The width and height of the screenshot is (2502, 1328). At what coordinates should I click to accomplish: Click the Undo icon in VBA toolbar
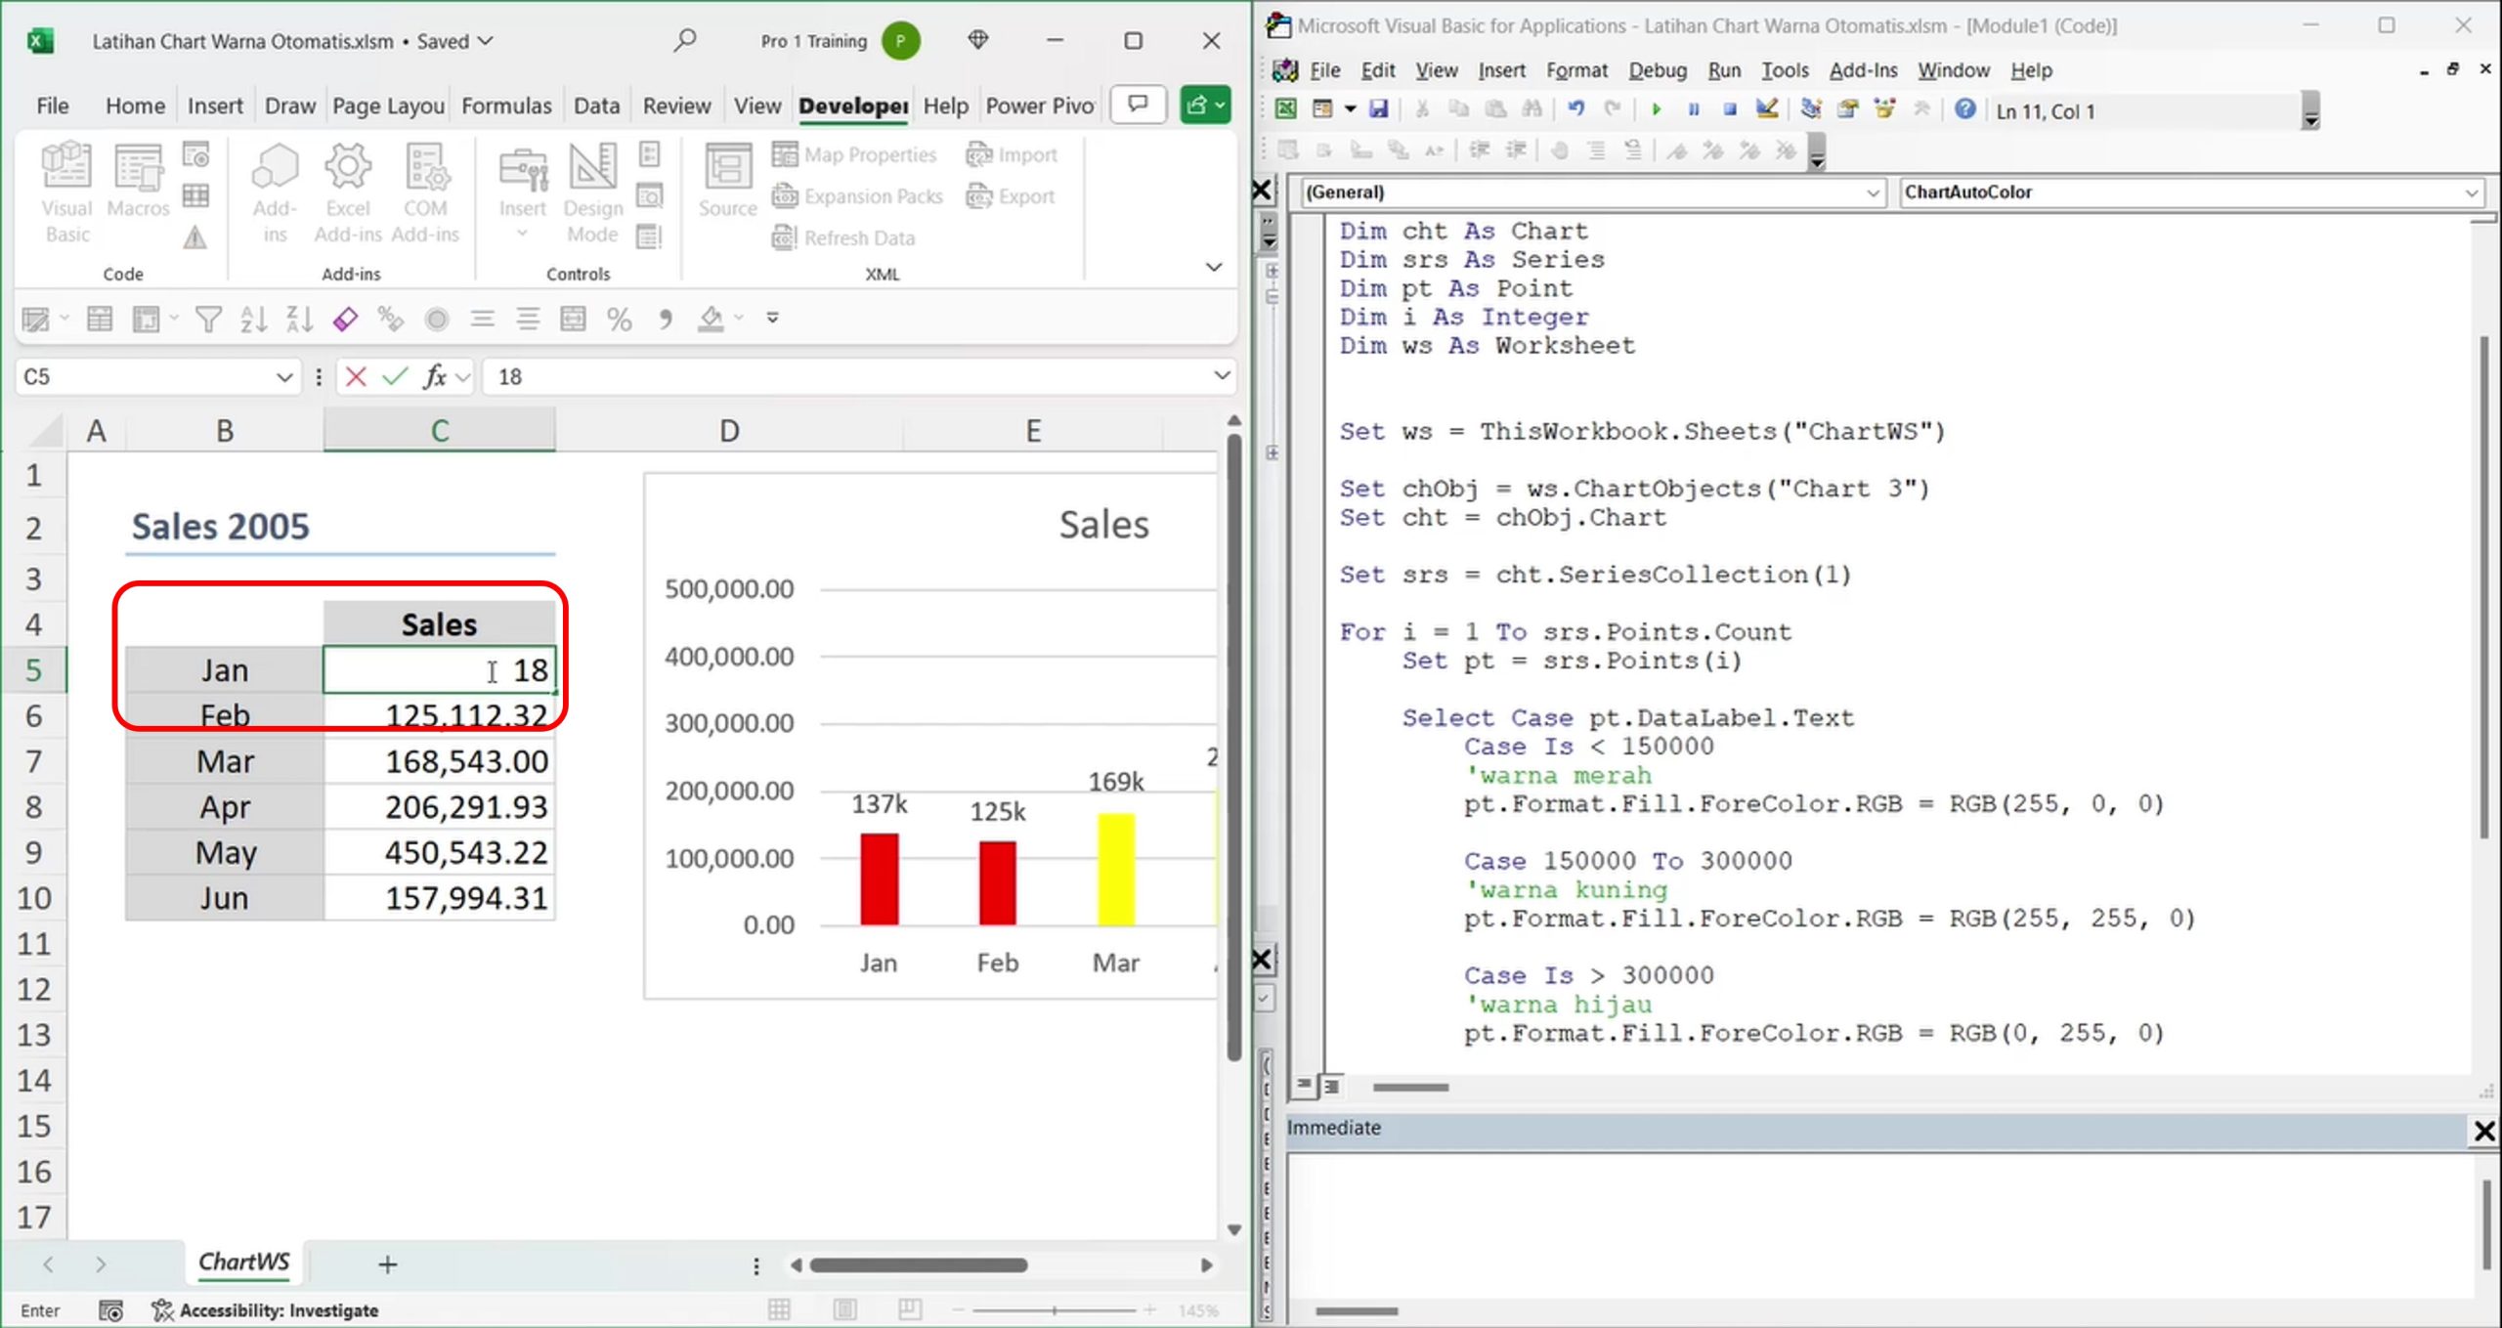click(x=1575, y=109)
